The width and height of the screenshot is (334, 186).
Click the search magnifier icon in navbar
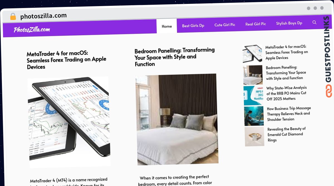[x=314, y=22]
